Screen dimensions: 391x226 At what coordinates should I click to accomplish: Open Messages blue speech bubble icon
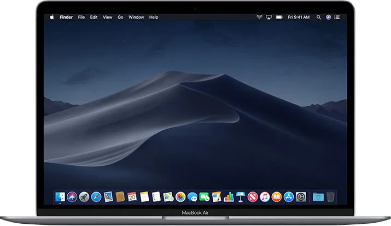[192, 197]
